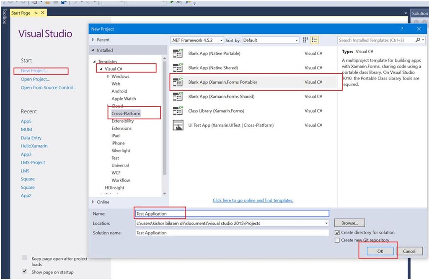Click template tree scrollbar down arrow
This screenshot has width=429, height=280.
point(164,194)
